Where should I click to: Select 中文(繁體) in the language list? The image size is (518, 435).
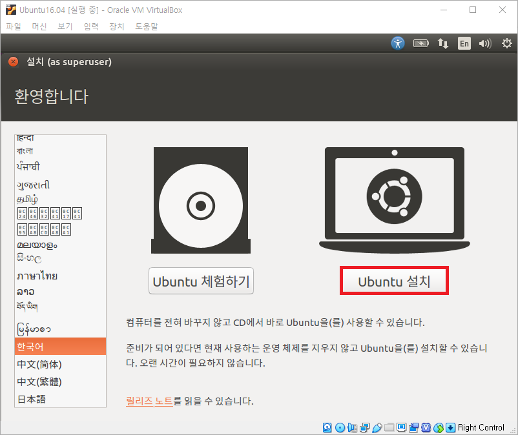click(x=60, y=381)
